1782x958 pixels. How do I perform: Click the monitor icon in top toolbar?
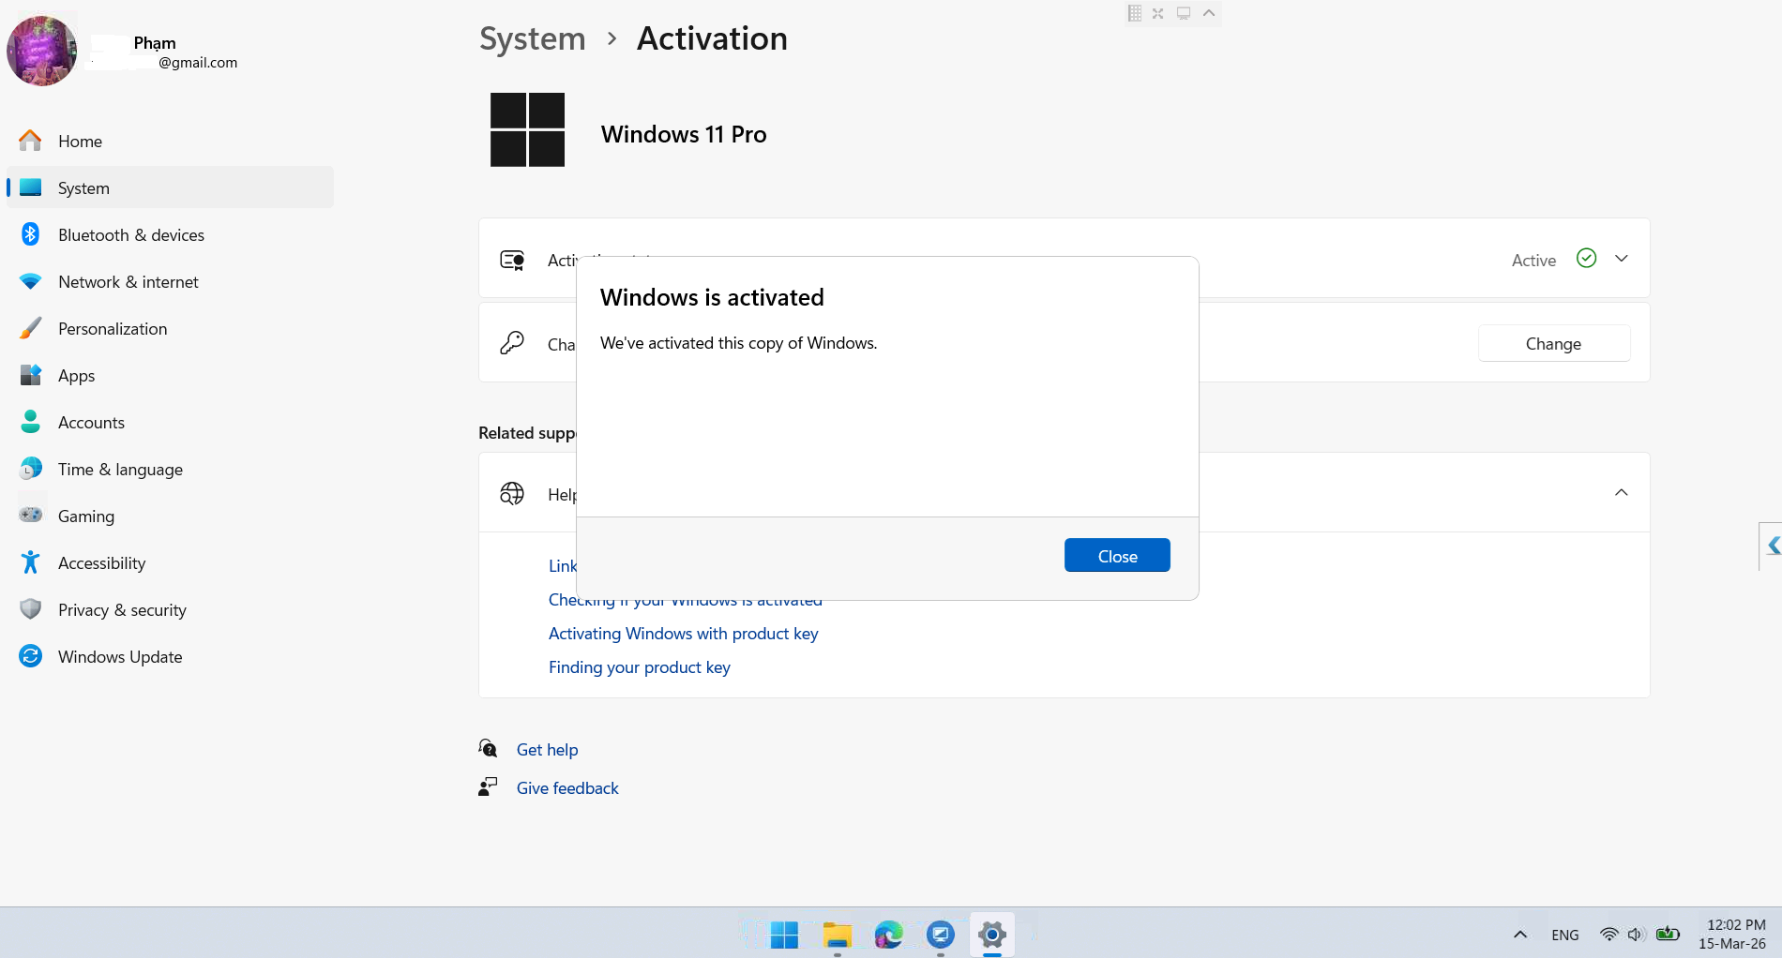click(1184, 13)
